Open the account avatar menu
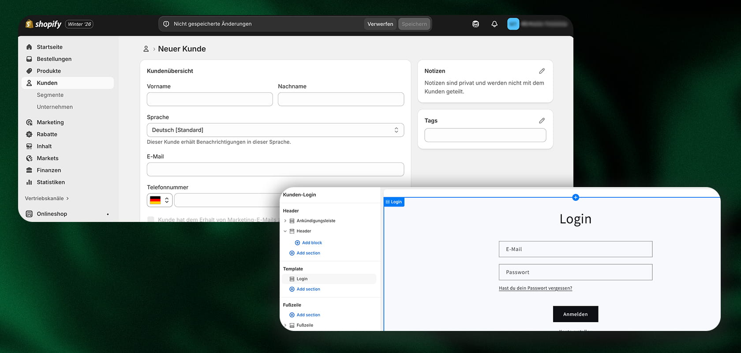This screenshot has height=353, width=741. click(x=513, y=24)
